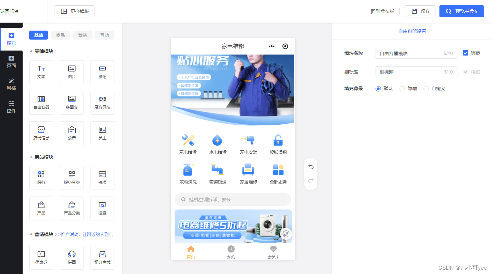The height and width of the screenshot is (274, 492).
Task: Add the 卡项 card module
Action: 102,178
